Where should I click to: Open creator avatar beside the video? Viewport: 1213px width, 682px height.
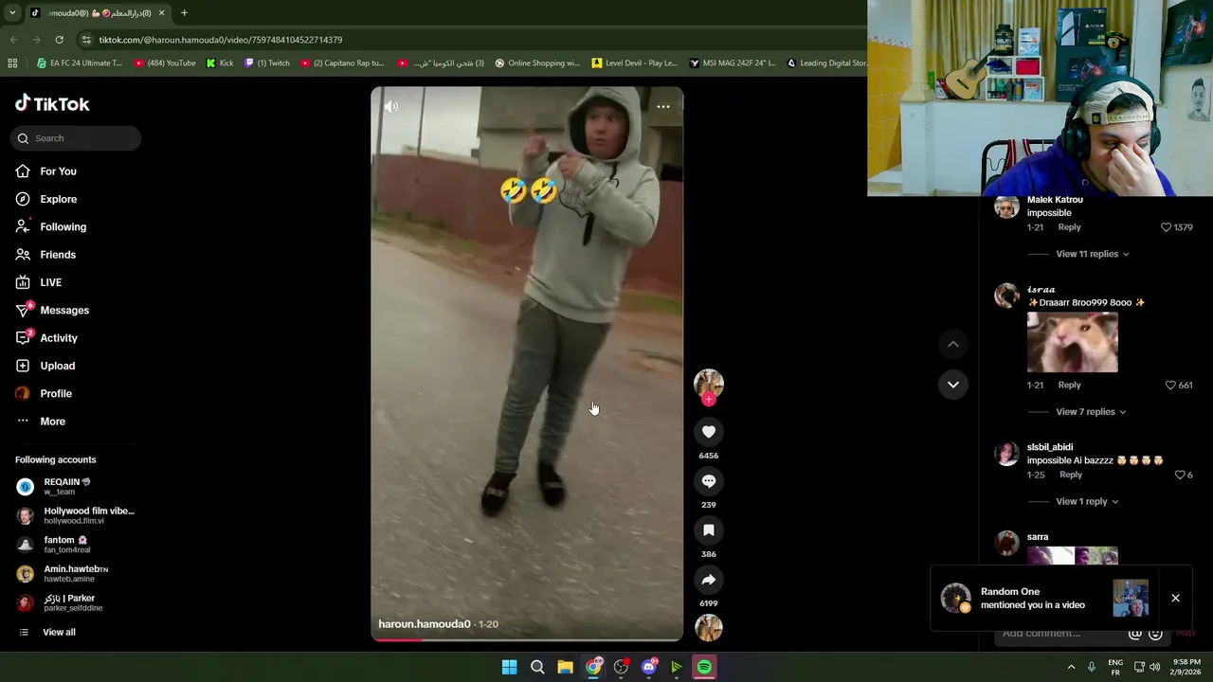pyautogui.click(x=709, y=382)
